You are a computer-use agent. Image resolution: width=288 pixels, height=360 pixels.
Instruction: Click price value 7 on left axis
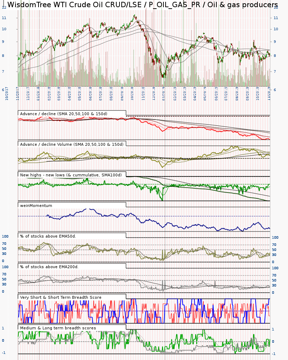click(x=3, y=72)
